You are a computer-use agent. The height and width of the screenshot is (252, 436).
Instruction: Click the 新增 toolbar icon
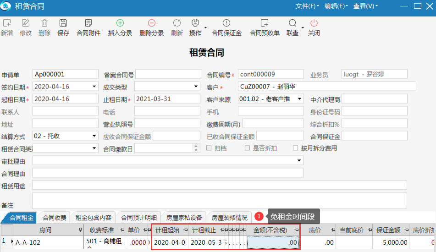click(7, 23)
